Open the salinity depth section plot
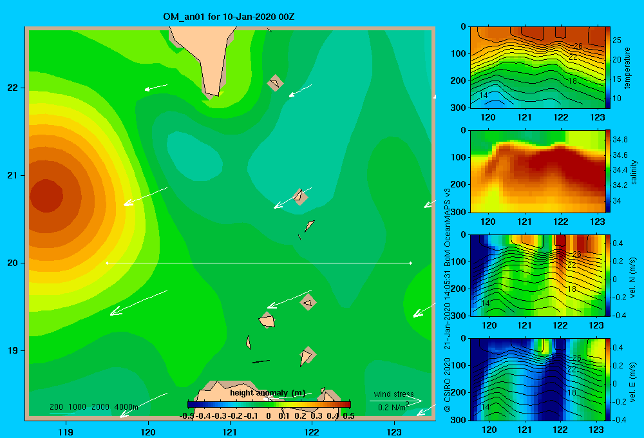 [537, 171]
